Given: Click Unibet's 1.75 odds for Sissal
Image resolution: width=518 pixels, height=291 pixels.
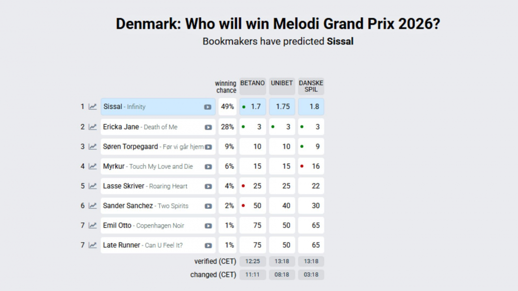Looking at the screenshot, I should click(x=282, y=107).
